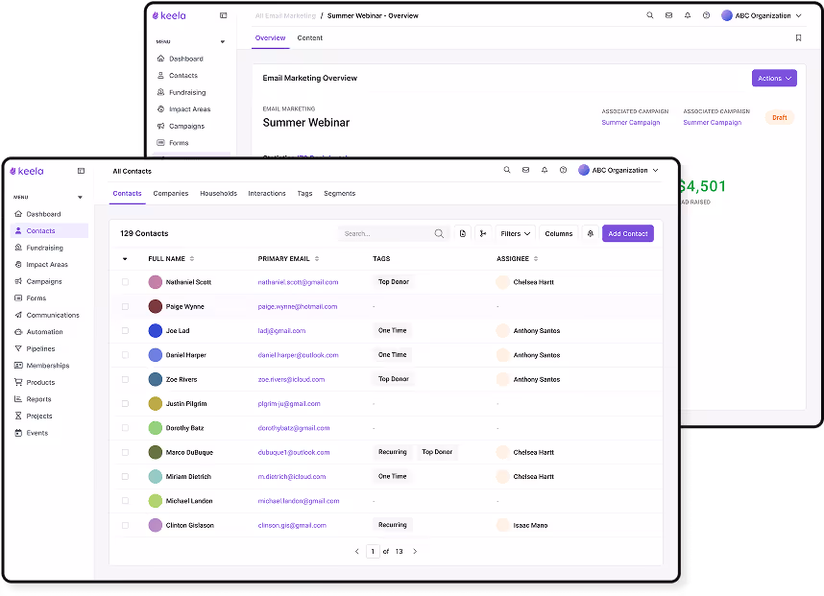Viewport: 824px width, 596px height.
Task: Collapse the sidebar in front All Contacts window
Action: pyautogui.click(x=81, y=171)
